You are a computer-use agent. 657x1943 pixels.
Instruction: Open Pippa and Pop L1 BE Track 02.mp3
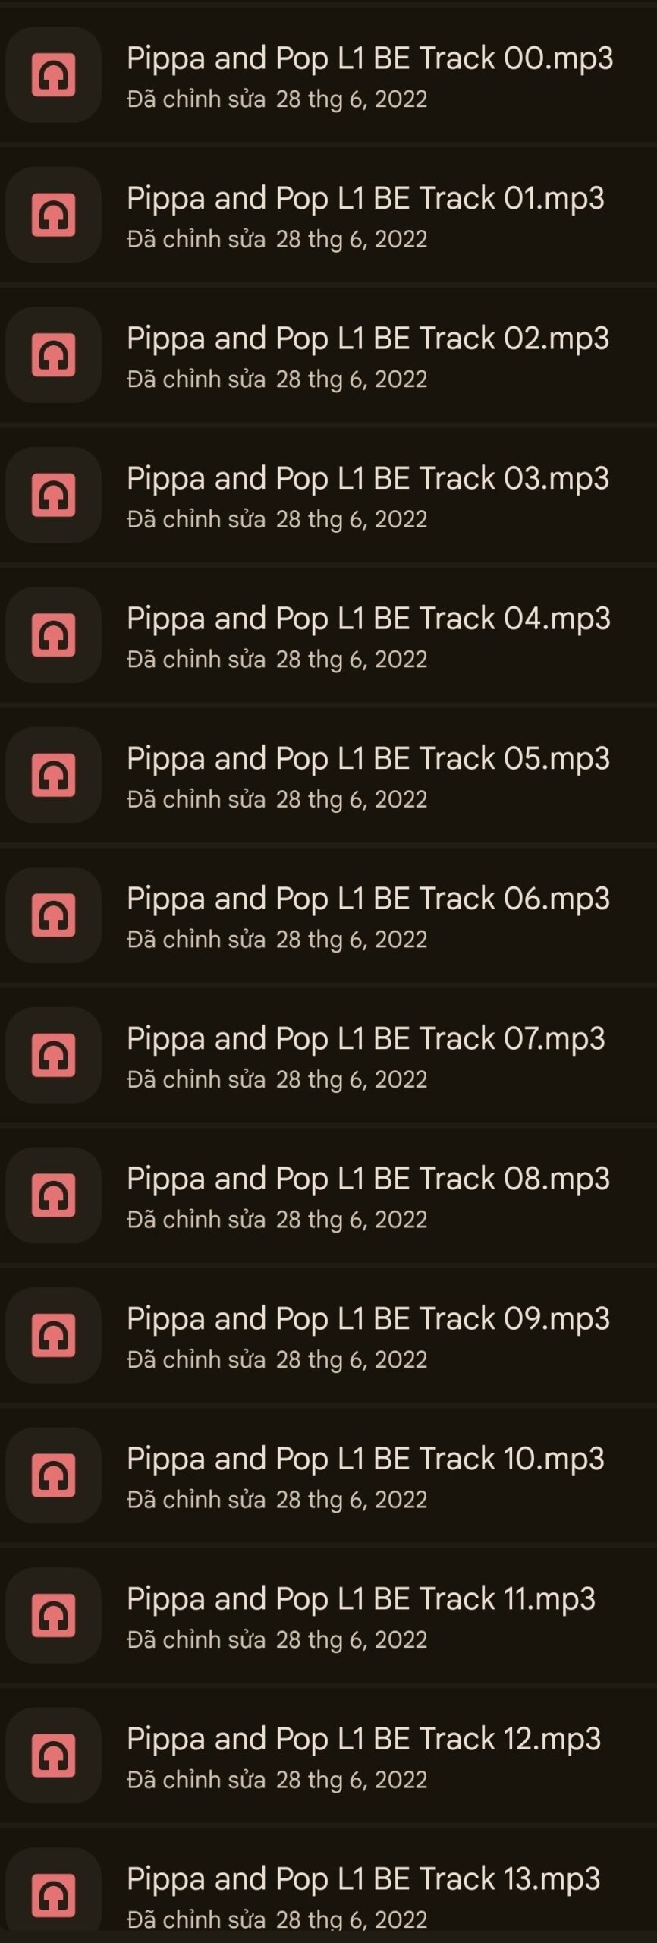click(367, 339)
